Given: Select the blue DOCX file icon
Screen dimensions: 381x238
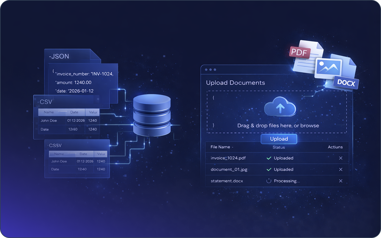Looking at the screenshot, I should (x=346, y=83).
